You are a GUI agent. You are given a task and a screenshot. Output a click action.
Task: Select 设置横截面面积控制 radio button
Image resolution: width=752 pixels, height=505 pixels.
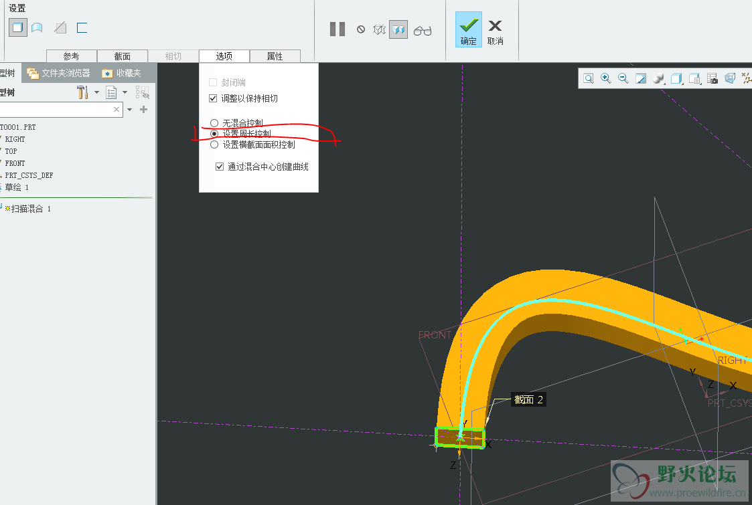[x=214, y=144]
